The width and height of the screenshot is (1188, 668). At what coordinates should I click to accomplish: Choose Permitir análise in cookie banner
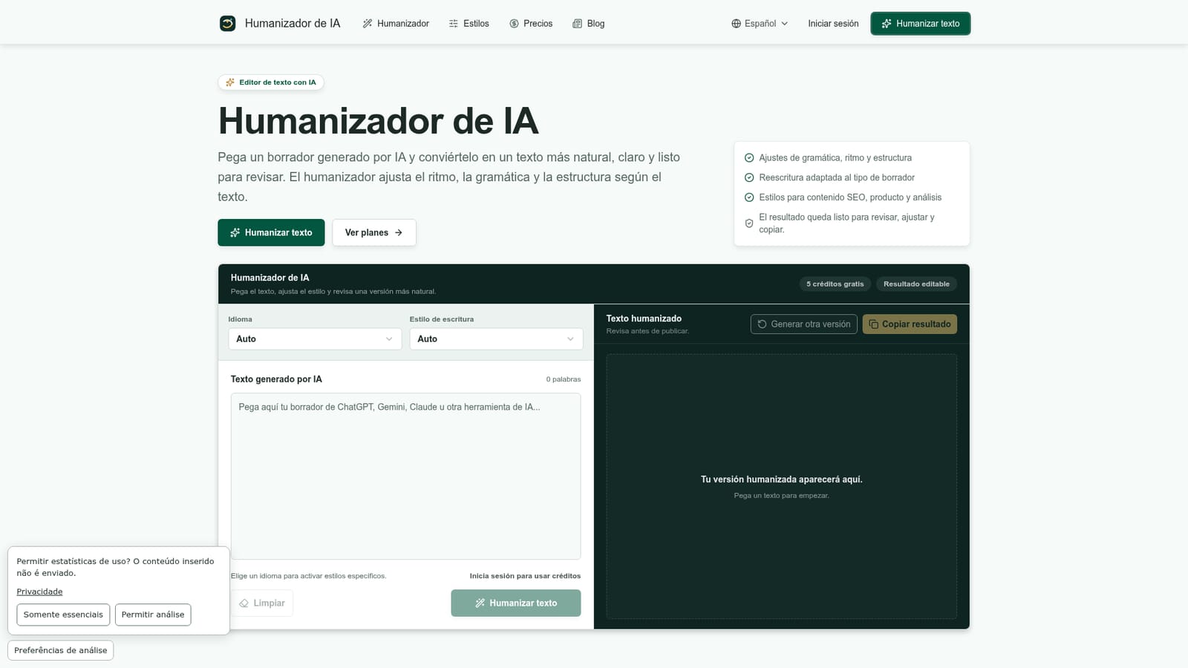(x=153, y=615)
